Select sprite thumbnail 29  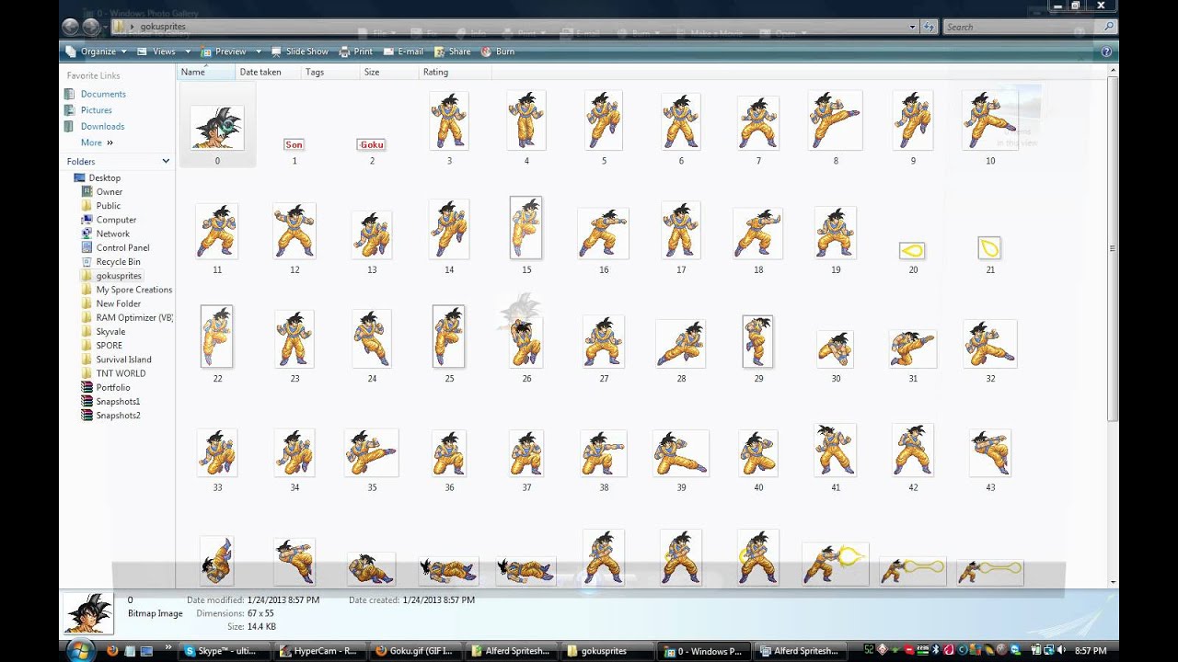(758, 341)
